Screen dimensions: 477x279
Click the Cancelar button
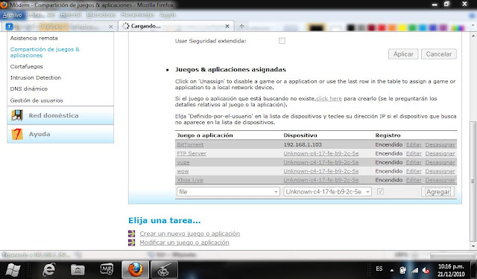[x=439, y=54]
